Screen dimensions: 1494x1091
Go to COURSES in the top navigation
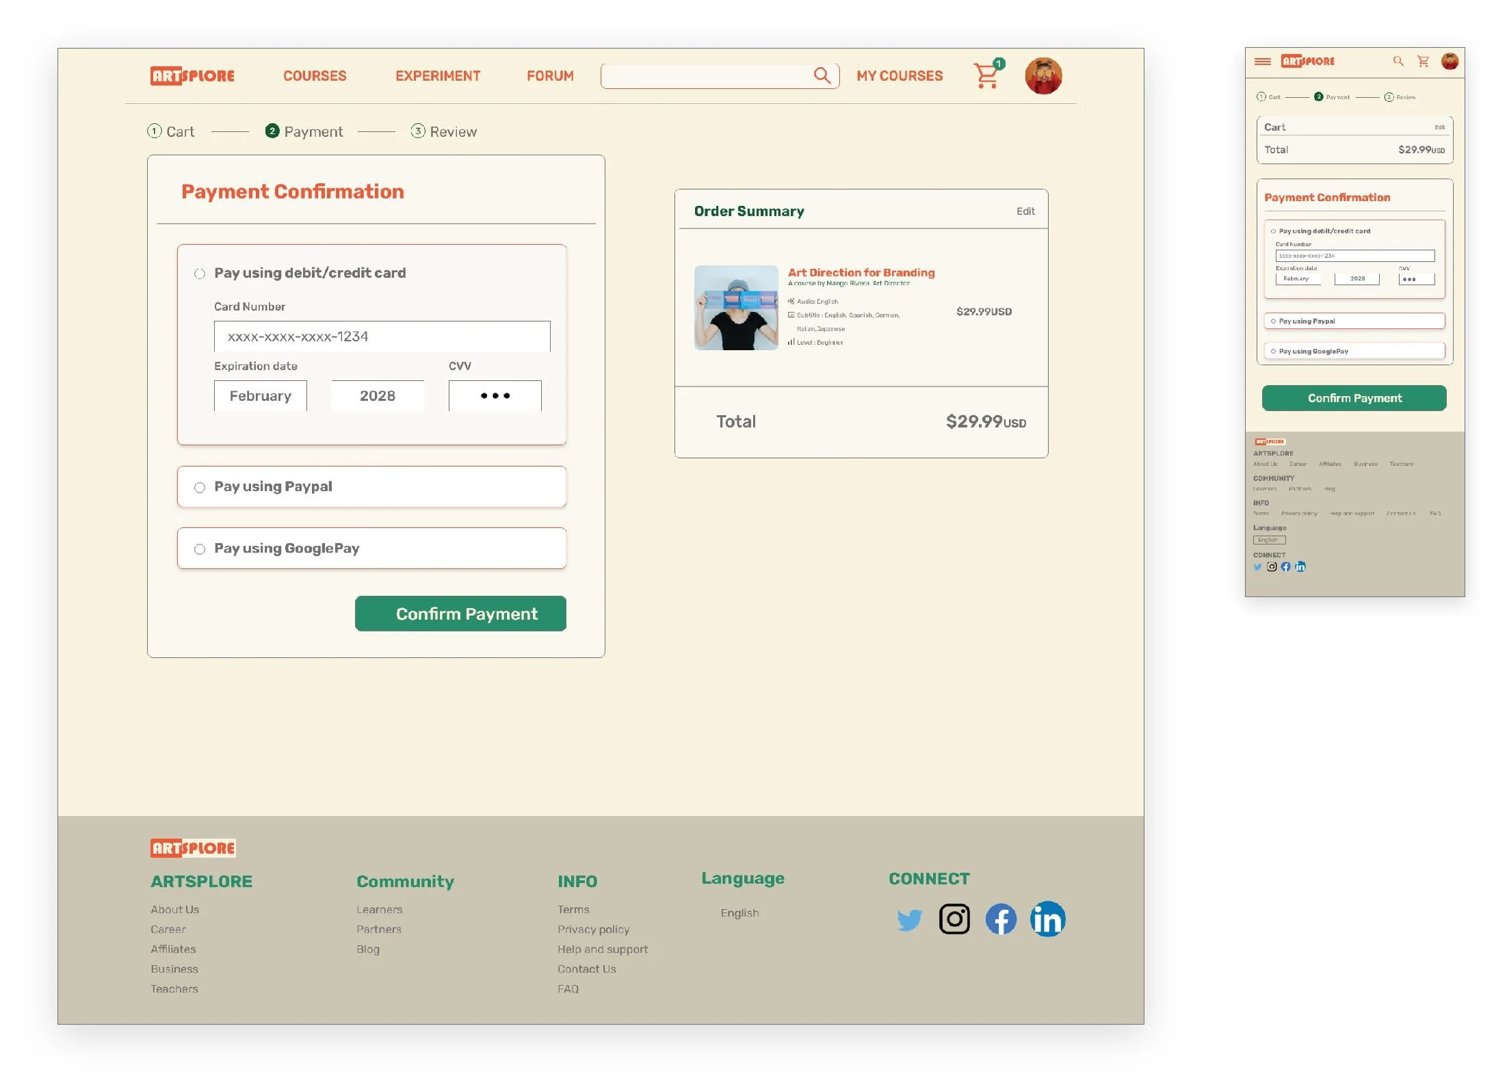click(x=315, y=76)
